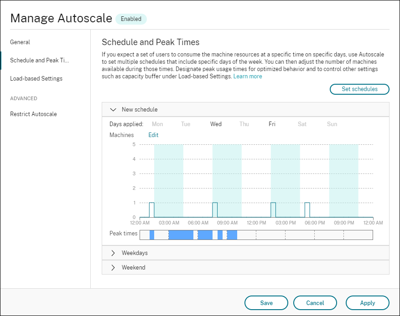Apply the schedule changes

pyautogui.click(x=368, y=303)
